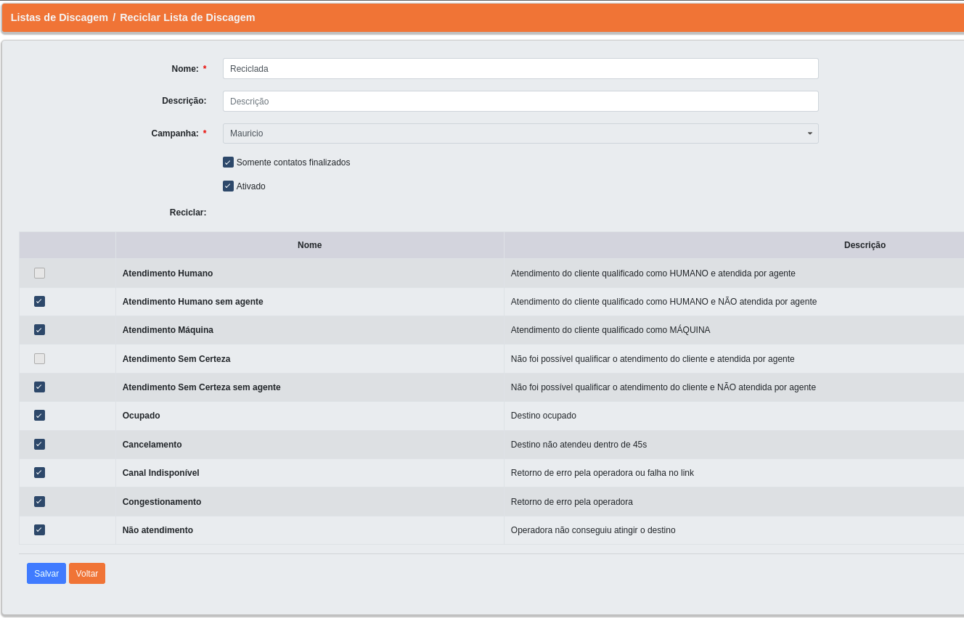
Task: Disable the Ativado checkbox
Action: [228, 186]
